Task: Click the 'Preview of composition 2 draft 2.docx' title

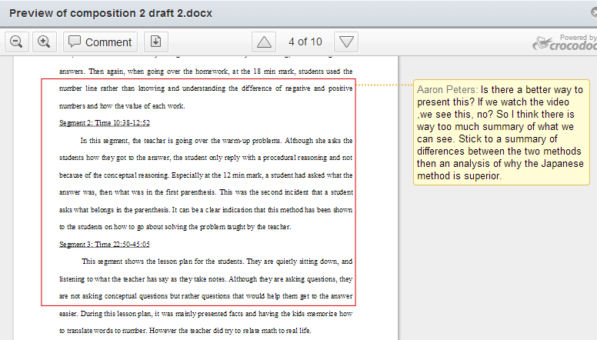Action: (x=111, y=14)
